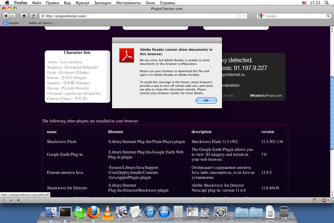The height and width of the screenshot is (223, 334).
Task: Reload the current page
Action: 33,16
